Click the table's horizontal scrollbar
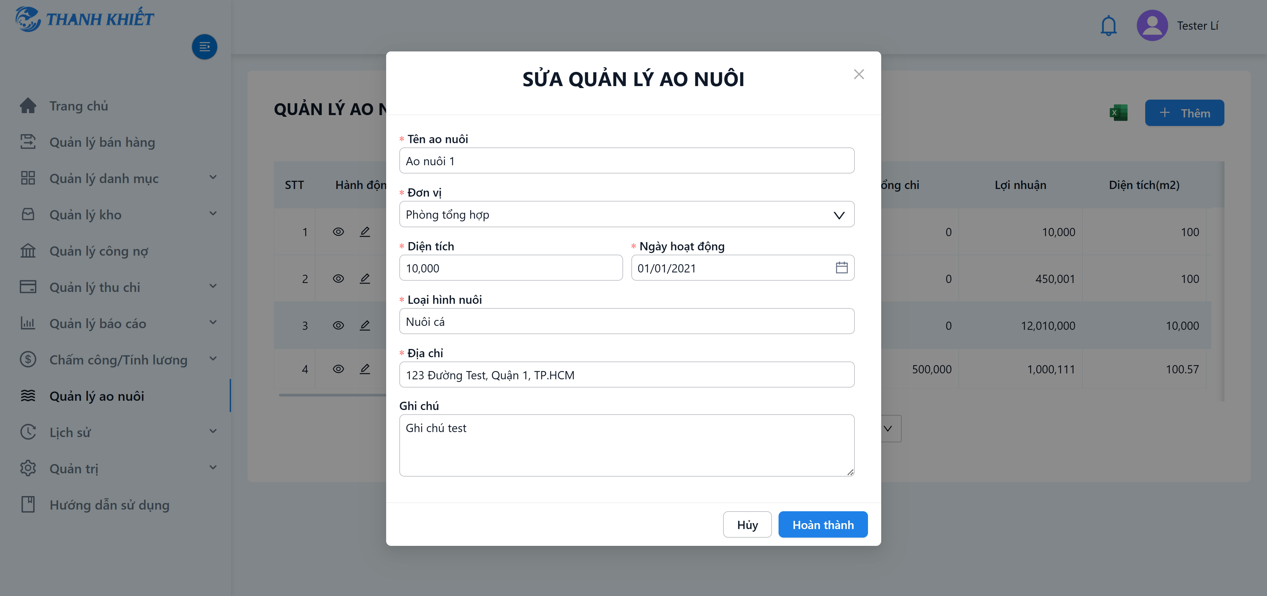 (332, 394)
